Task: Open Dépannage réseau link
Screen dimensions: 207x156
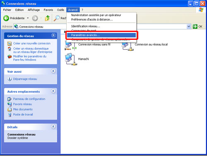Action: [25, 79]
